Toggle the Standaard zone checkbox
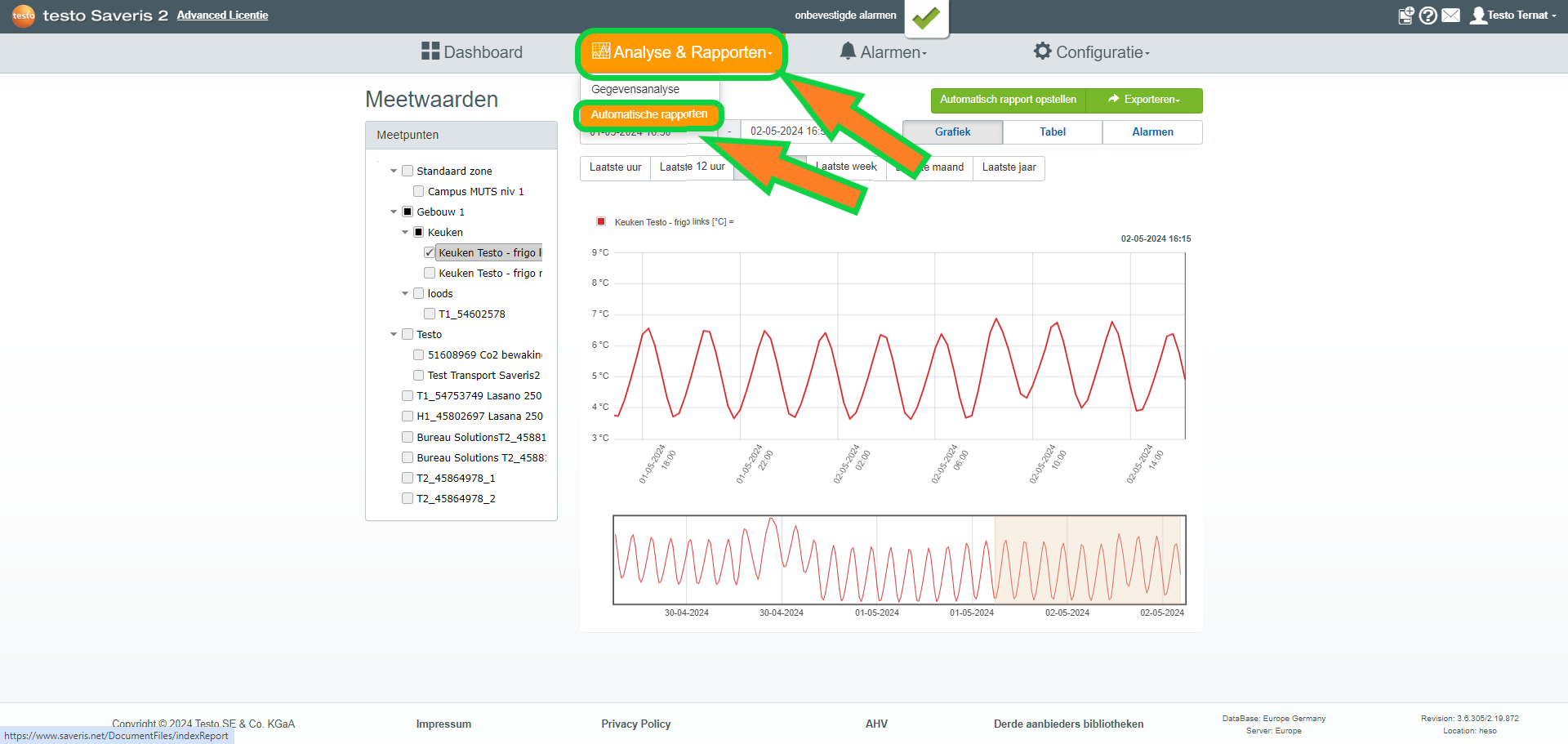This screenshot has height=744, width=1568. tap(408, 171)
